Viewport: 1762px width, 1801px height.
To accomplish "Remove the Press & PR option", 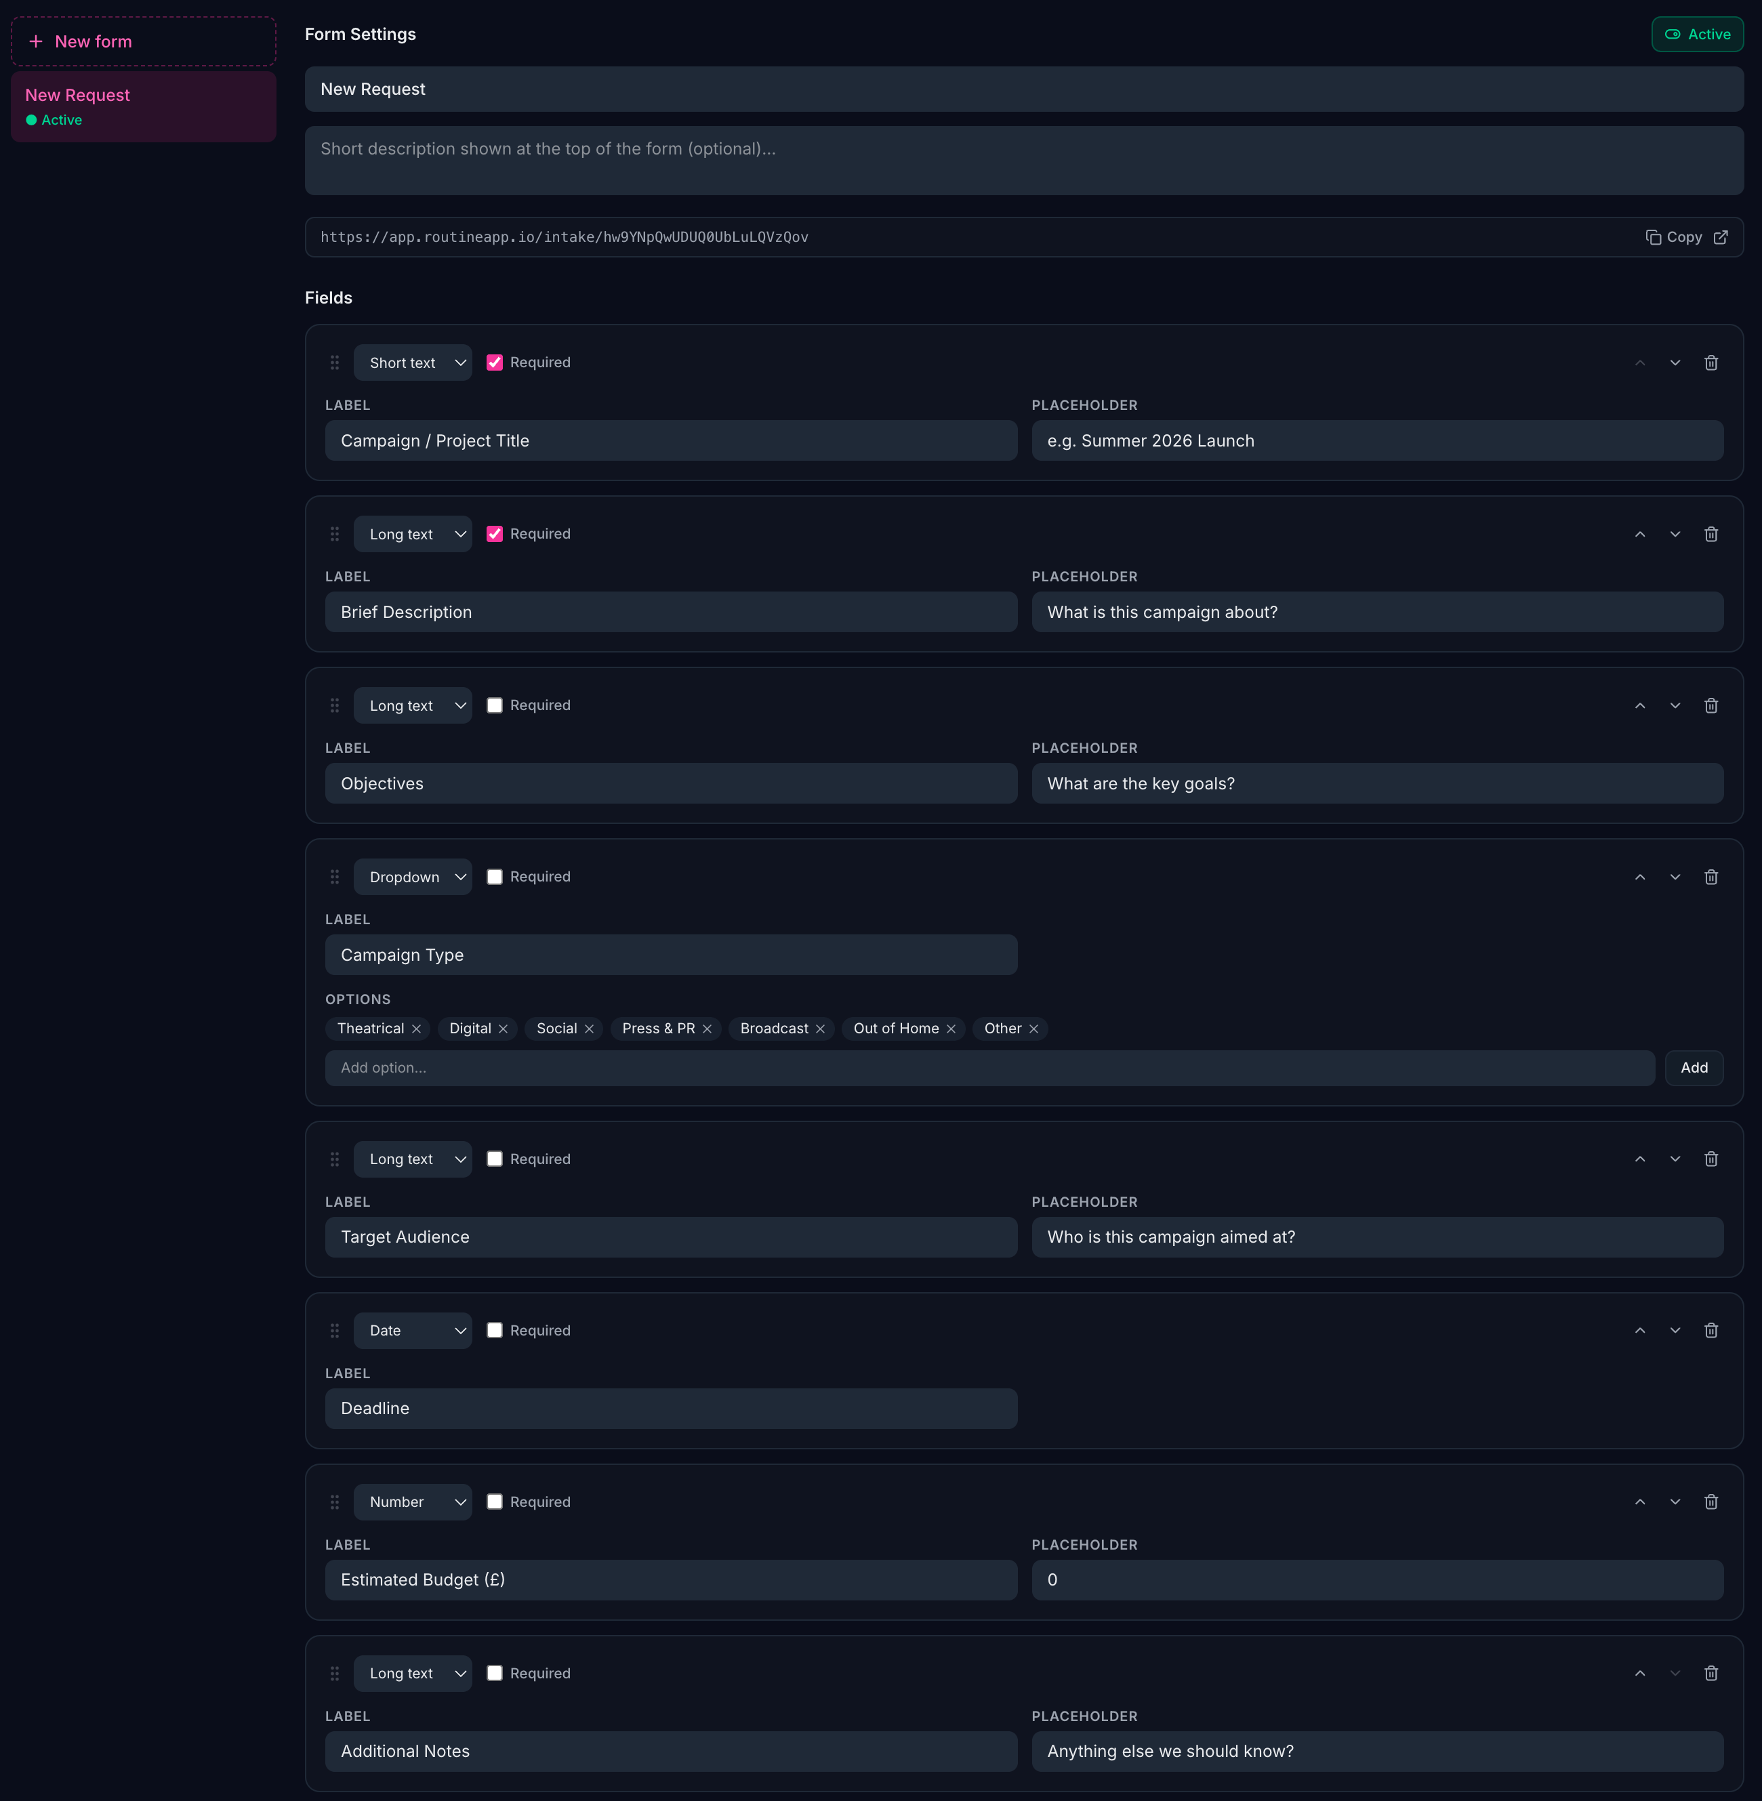I will [707, 1028].
